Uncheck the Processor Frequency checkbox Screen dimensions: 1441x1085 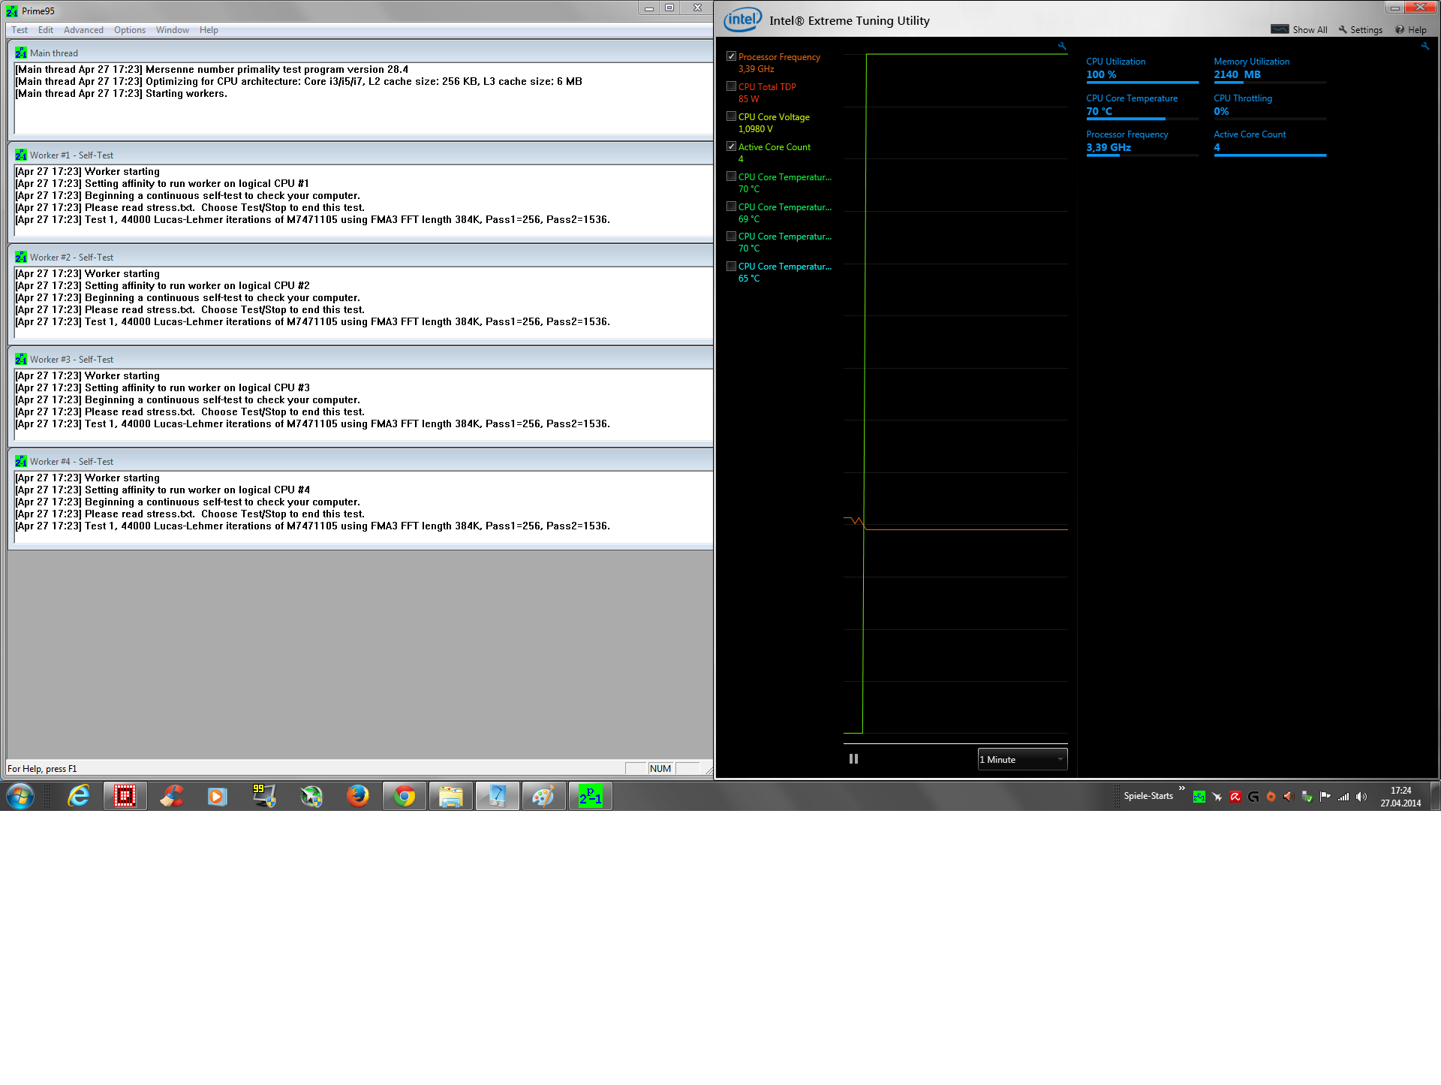coord(731,56)
